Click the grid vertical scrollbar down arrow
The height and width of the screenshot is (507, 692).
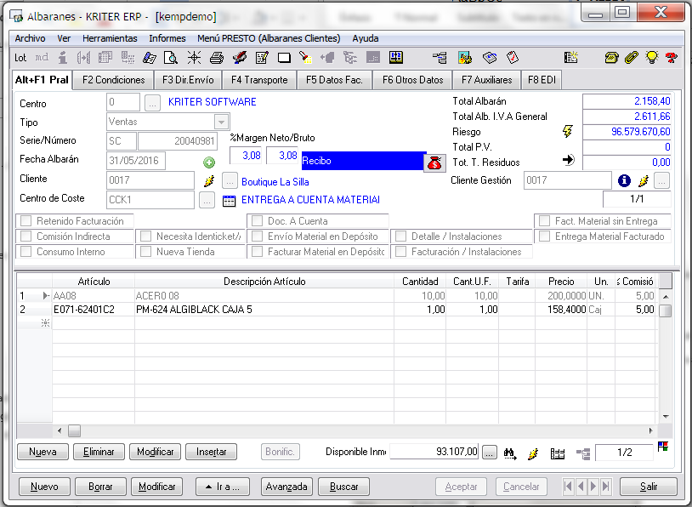point(666,417)
